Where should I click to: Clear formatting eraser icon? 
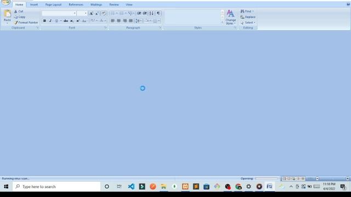[104, 13]
